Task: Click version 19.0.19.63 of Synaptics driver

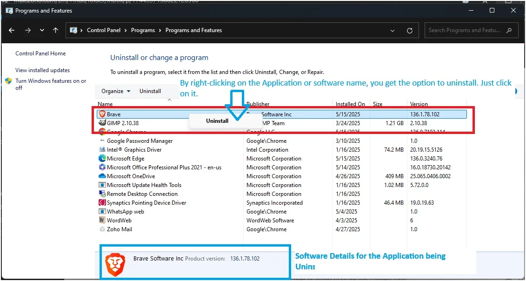Action: tap(422, 203)
